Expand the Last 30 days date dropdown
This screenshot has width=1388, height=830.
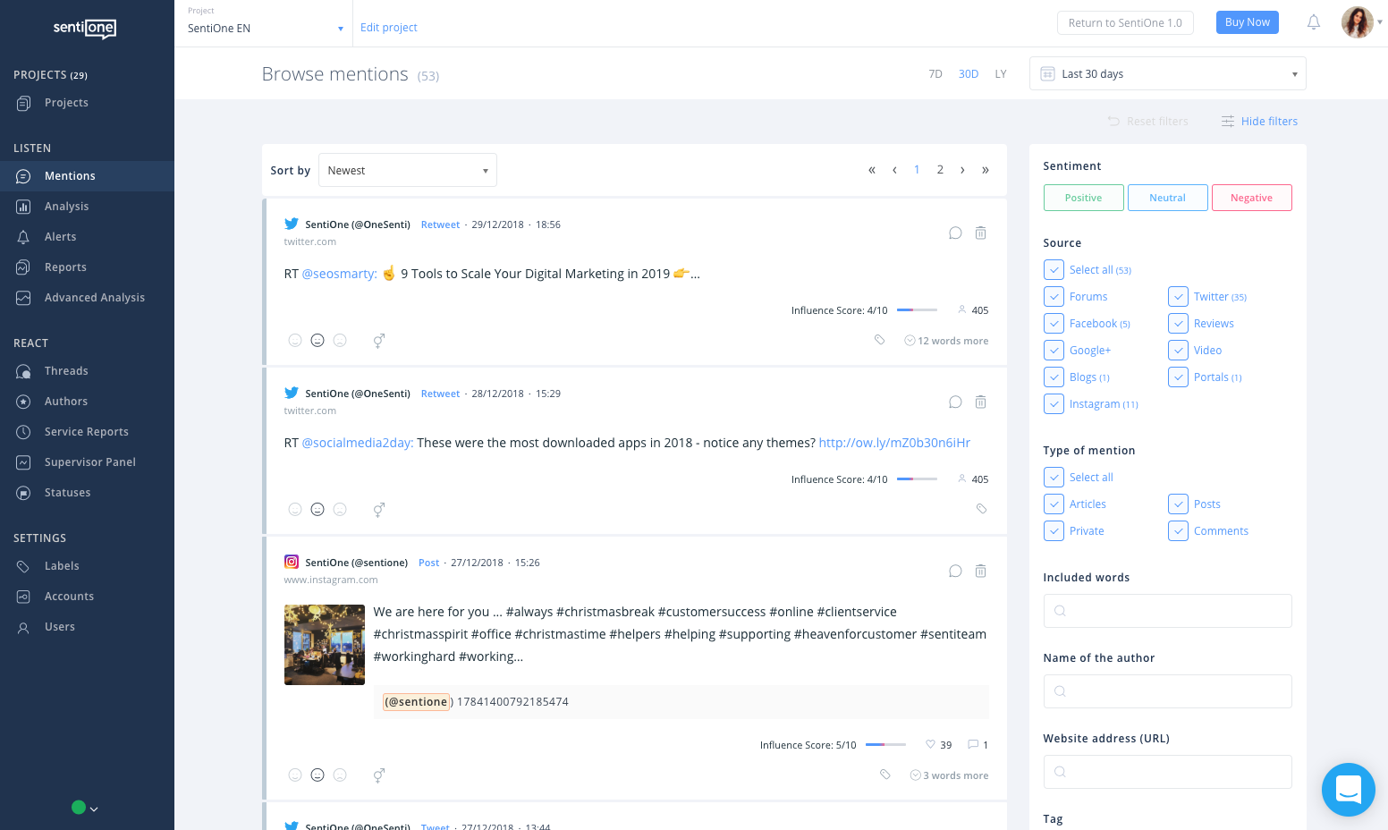pyautogui.click(x=1167, y=74)
